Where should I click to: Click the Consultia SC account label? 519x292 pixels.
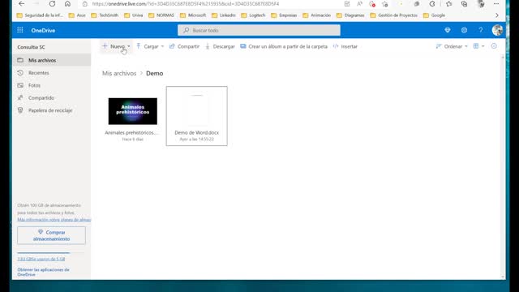[31, 47]
